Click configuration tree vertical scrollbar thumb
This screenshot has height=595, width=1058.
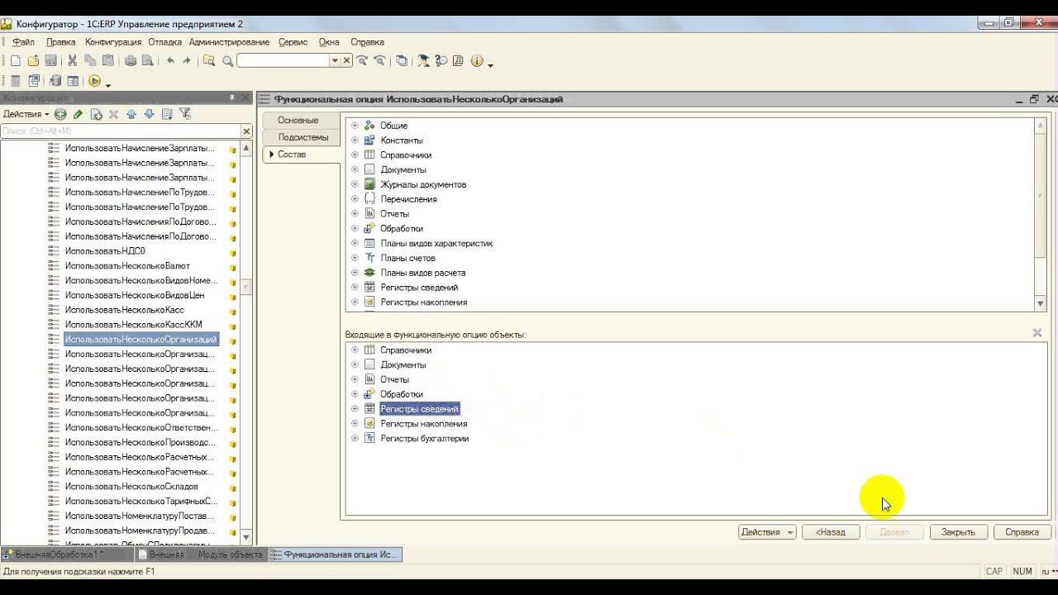pyautogui.click(x=246, y=288)
